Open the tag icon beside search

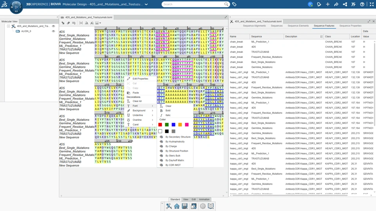[x=234, y=4]
